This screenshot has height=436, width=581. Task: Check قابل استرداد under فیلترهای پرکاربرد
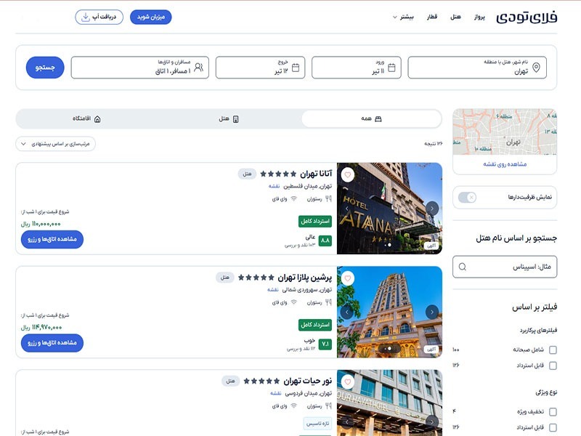click(x=553, y=366)
